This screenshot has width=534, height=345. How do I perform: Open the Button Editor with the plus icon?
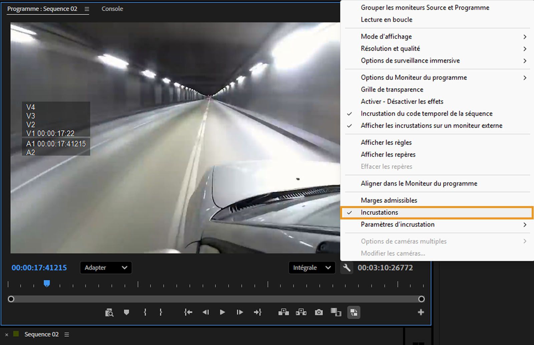421,312
